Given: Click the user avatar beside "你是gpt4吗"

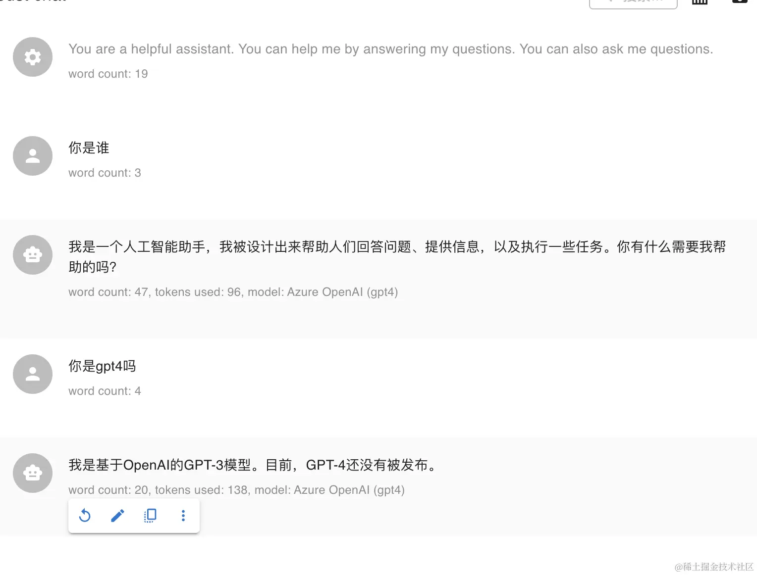Looking at the screenshot, I should tap(33, 374).
